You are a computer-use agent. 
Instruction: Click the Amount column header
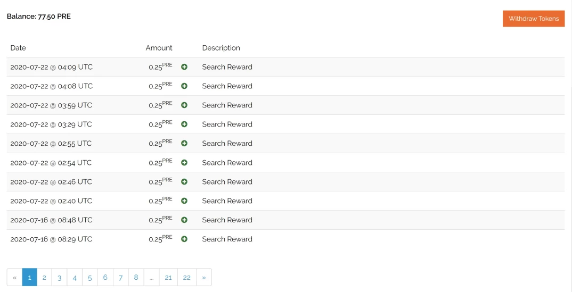159,48
